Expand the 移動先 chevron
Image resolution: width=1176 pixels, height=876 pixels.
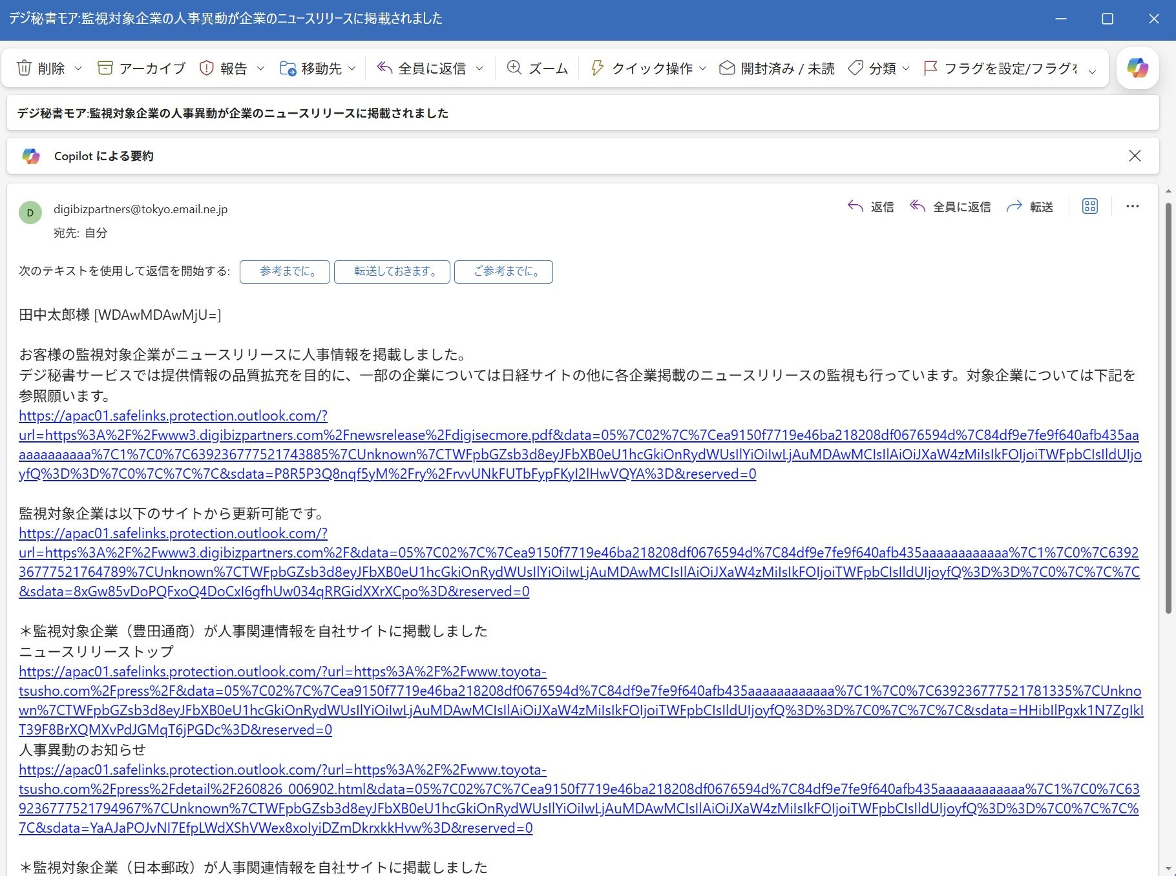[352, 68]
